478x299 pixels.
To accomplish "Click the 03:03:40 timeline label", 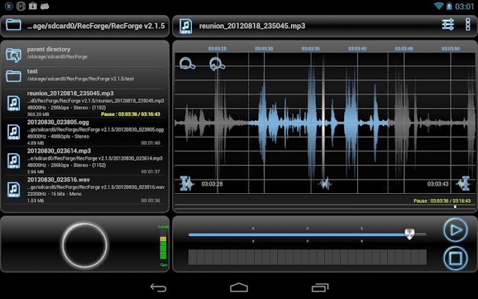I will coord(357,48).
